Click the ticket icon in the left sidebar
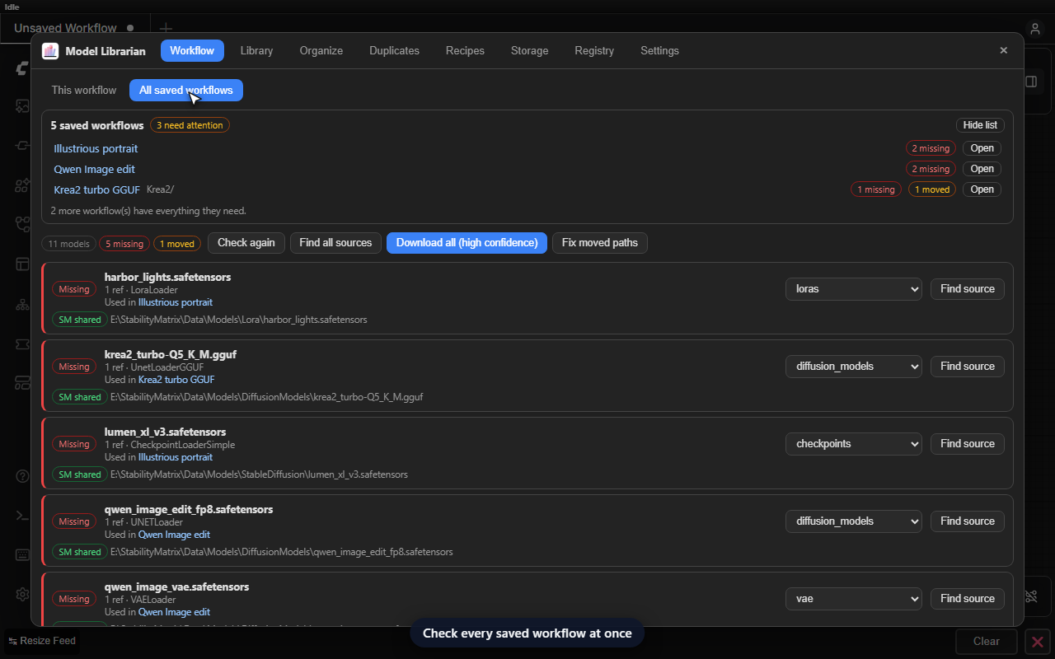1055x659 pixels. (22, 344)
